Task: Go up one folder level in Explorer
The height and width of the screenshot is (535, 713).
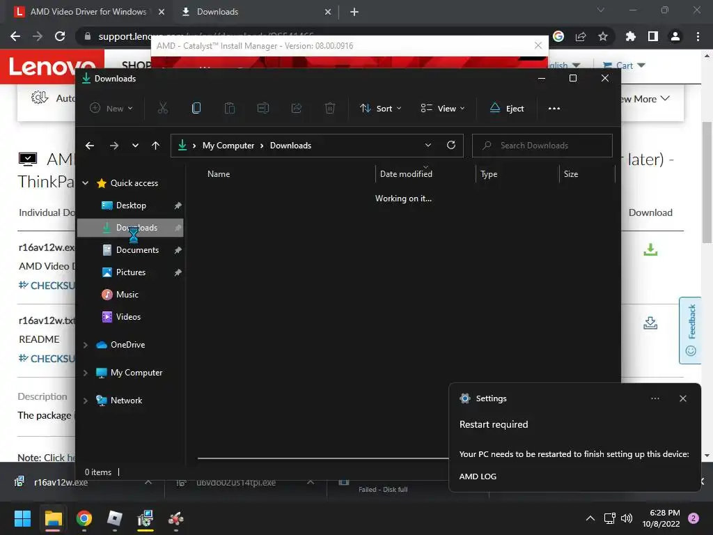Action: 155,146
